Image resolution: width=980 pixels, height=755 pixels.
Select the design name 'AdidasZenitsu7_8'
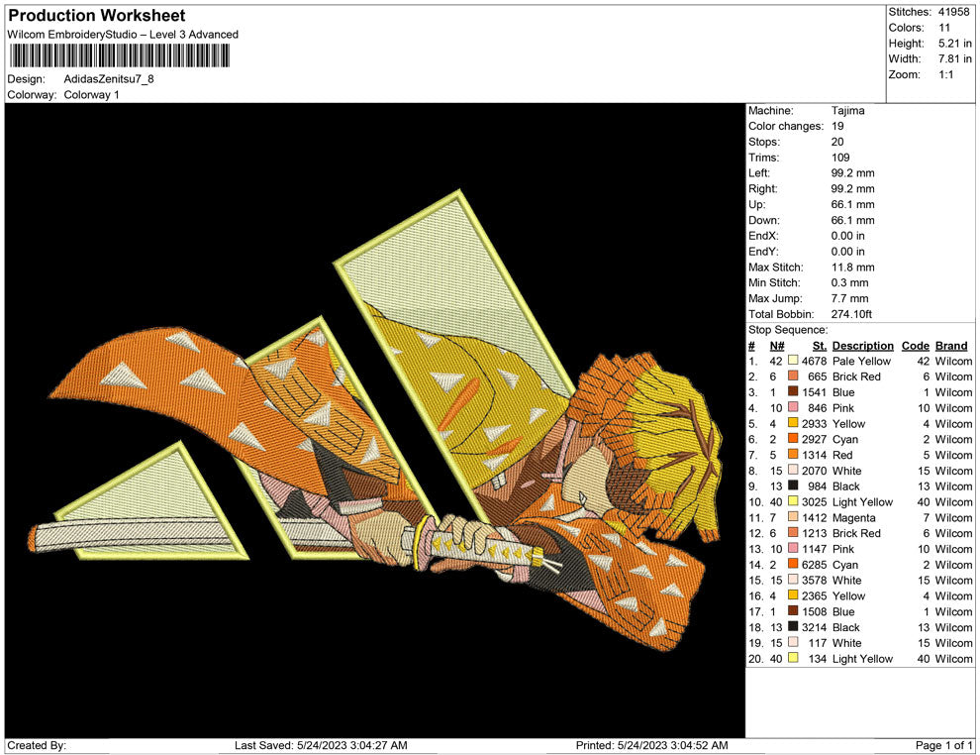click(109, 79)
